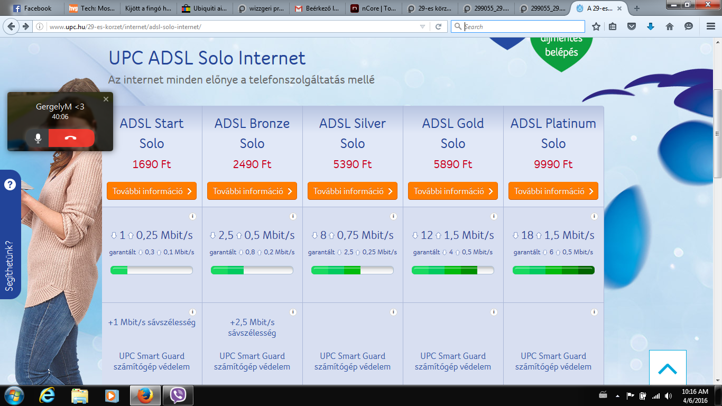Image resolution: width=722 pixels, height=406 pixels.
Task: Click the ADSL Silver speed bar
Action: 353,270
